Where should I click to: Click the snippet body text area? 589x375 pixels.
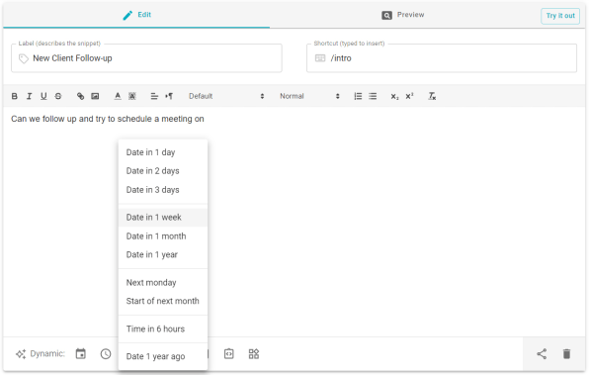[x=294, y=222]
